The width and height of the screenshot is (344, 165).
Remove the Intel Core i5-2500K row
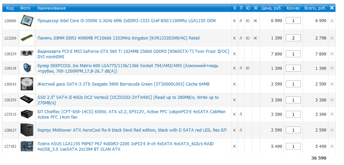click(332, 21)
